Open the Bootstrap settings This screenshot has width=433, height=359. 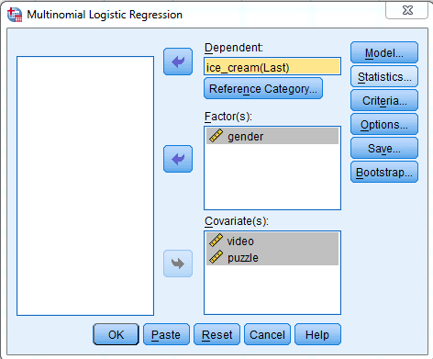(x=384, y=172)
